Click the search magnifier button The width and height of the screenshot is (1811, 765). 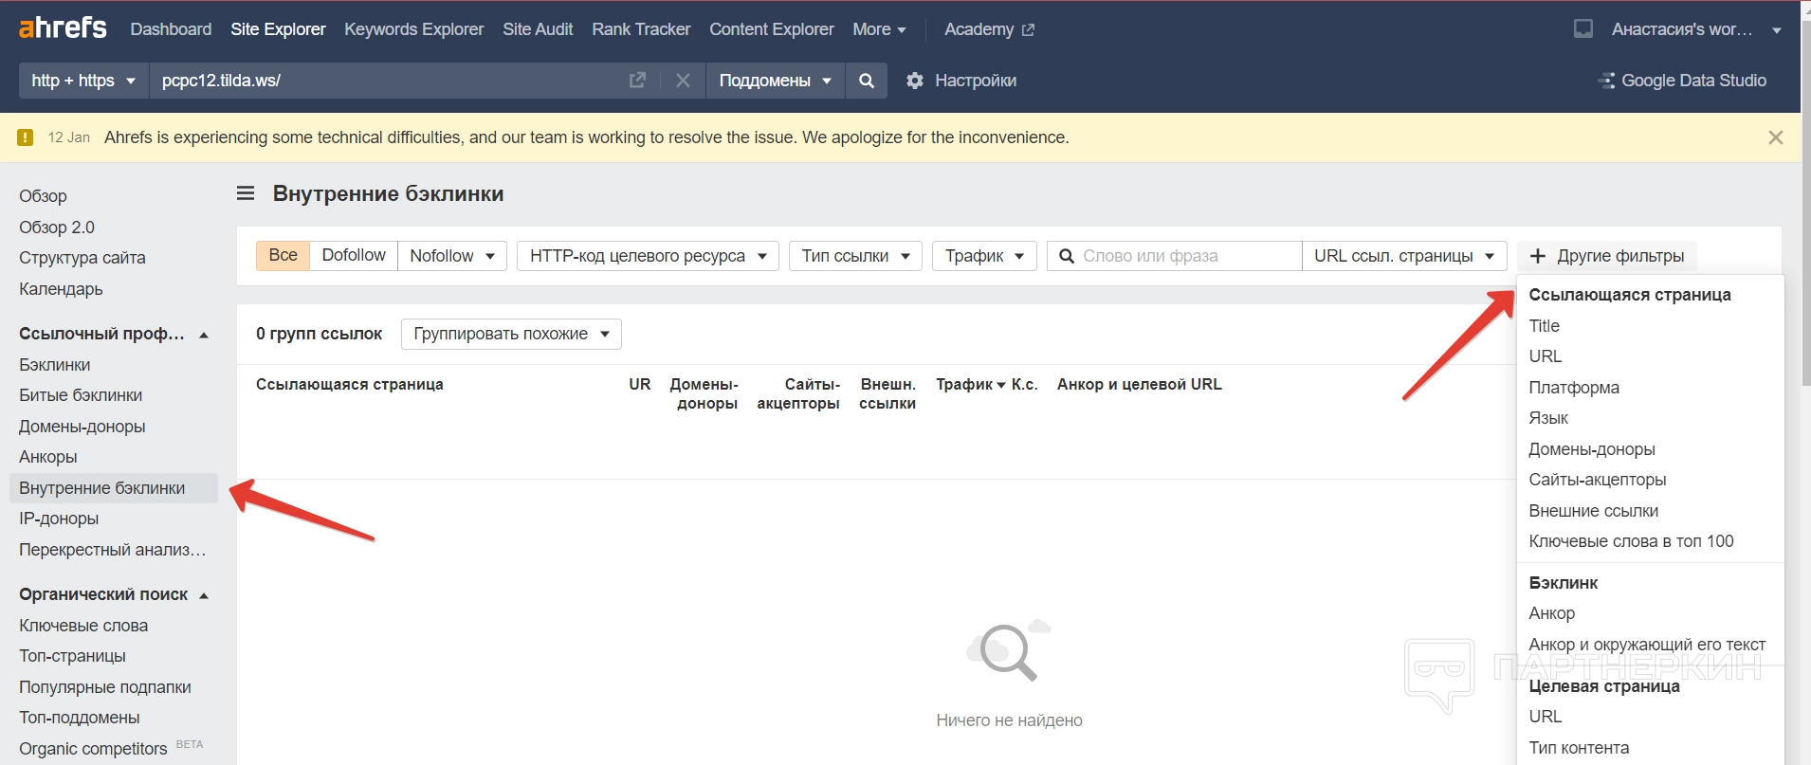(x=867, y=81)
